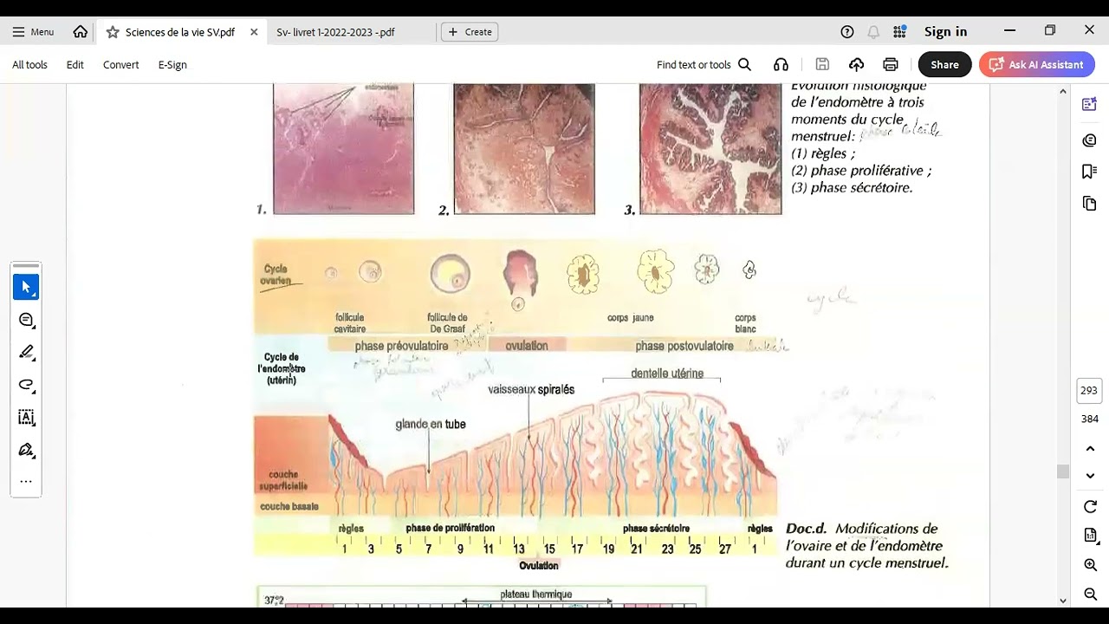The height and width of the screenshot is (624, 1109).
Task: Click the "couche basale" label
Action: (x=289, y=506)
